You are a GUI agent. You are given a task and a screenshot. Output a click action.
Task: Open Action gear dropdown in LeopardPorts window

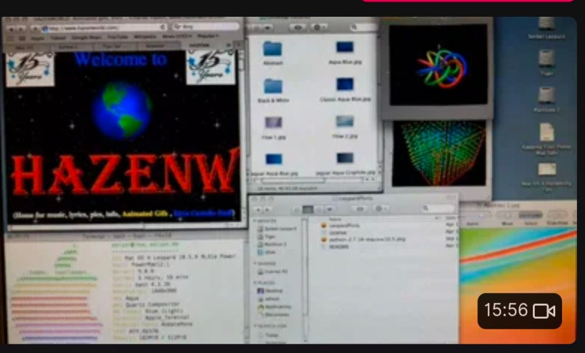[x=380, y=209]
